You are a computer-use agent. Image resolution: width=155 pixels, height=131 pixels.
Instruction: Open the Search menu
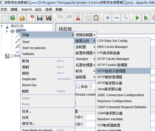point(27,9)
